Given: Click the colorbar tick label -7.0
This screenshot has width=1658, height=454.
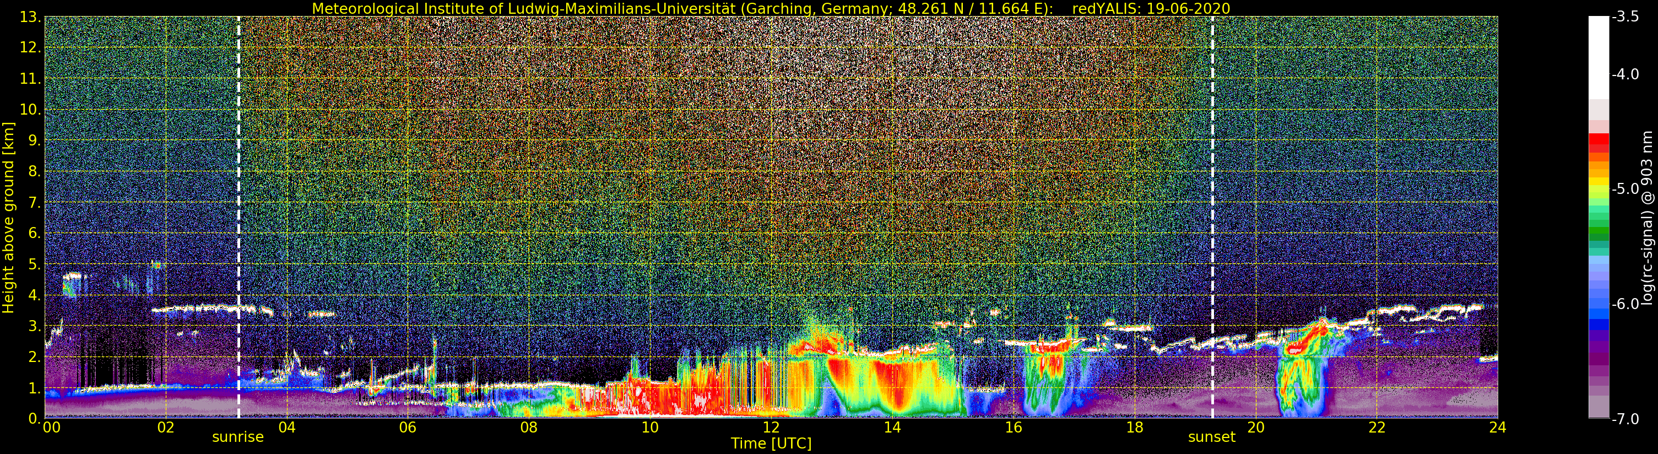Looking at the screenshot, I should pyautogui.click(x=1625, y=419).
